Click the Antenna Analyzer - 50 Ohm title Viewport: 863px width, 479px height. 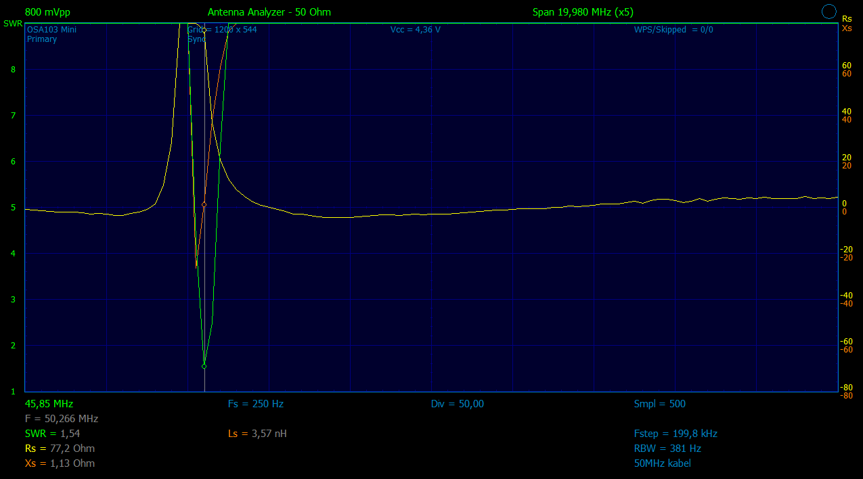(x=269, y=12)
